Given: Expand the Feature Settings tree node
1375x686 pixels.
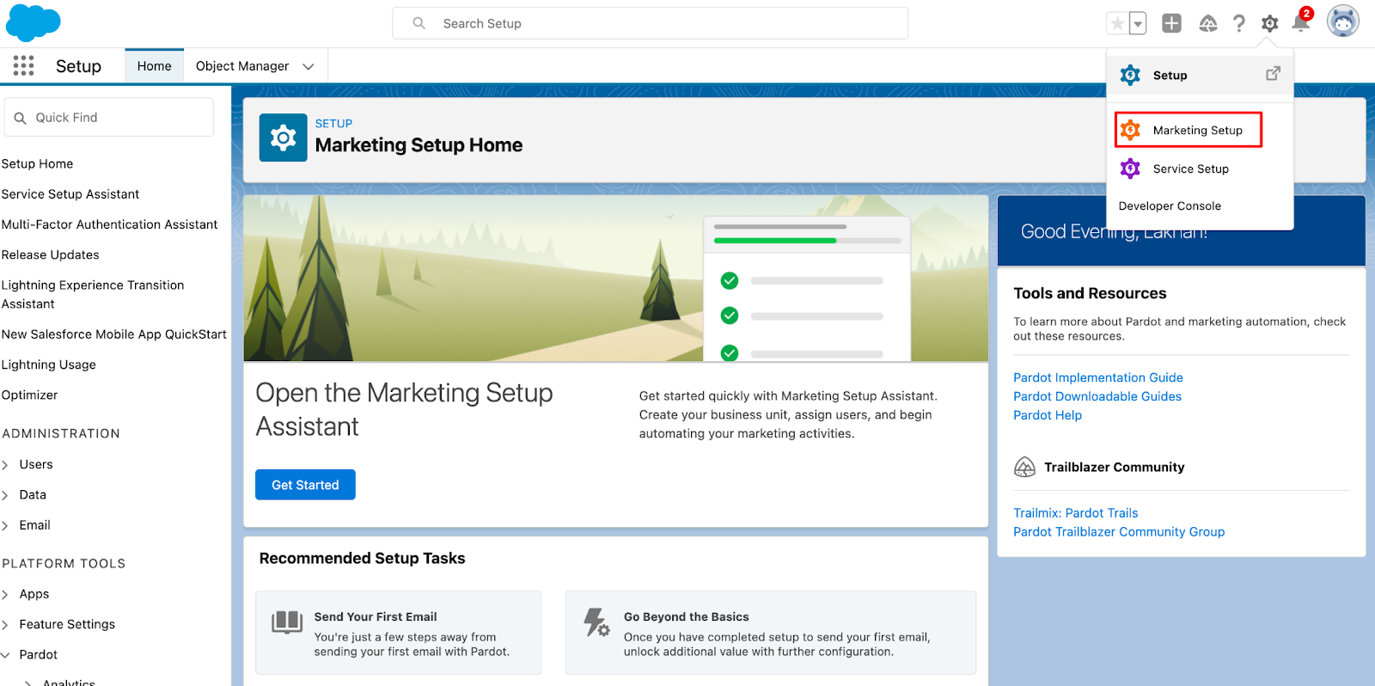Looking at the screenshot, I should point(5,625).
